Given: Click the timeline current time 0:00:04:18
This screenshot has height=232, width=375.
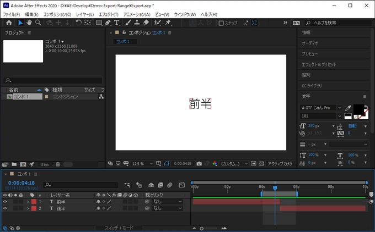Looking at the screenshot, I should point(22,183).
